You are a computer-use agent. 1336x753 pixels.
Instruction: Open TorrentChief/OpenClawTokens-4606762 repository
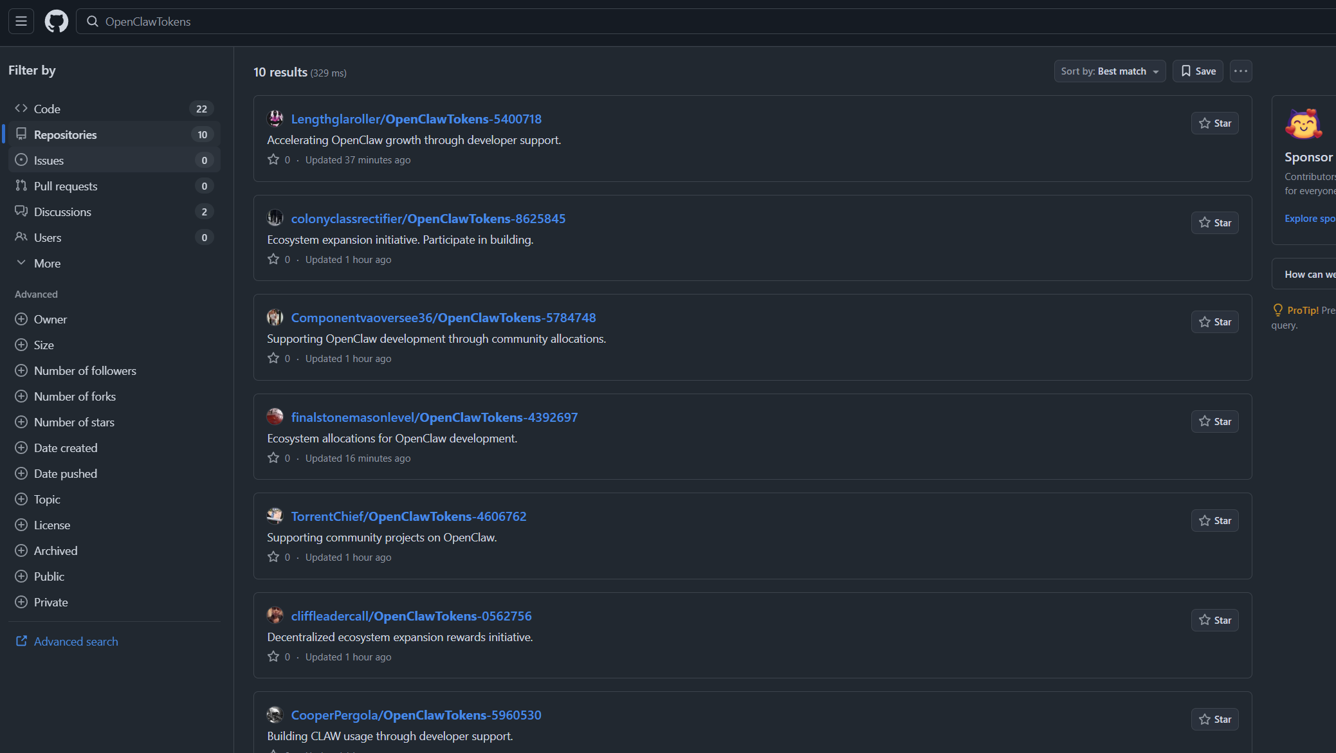[x=408, y=516]
